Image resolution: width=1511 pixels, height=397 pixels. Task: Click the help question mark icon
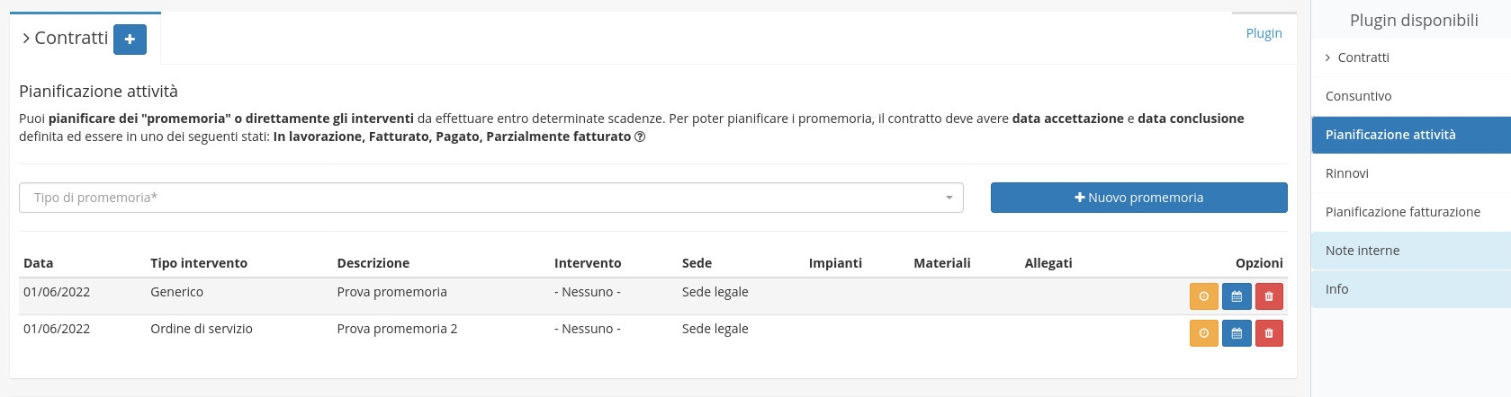pos(640,137)
